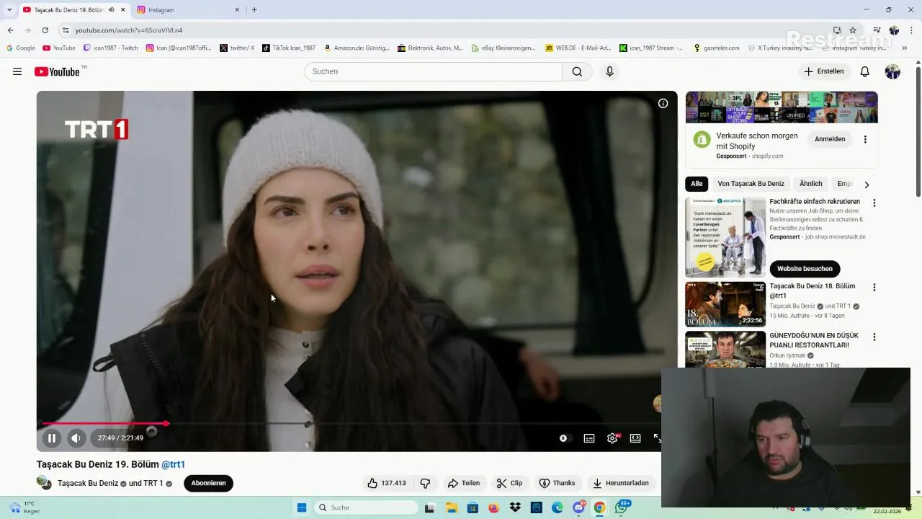Screen dimensions: 922x519
Task: Open the Taşacak Bu Deniz channel name link
Action: coord(88,483)
